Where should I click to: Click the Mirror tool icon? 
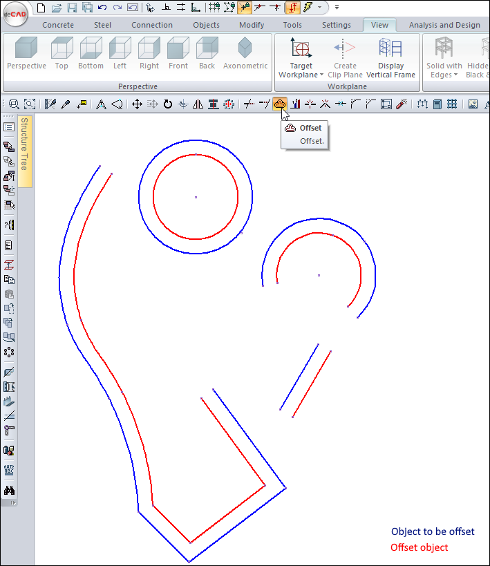[x=198, y=104]
